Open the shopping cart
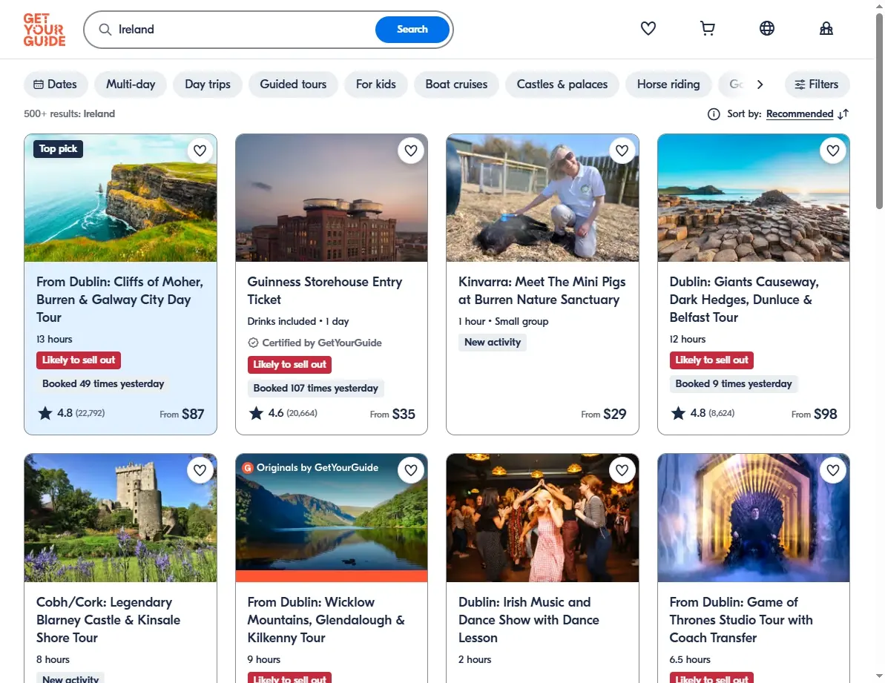885x683 pixels. click(x=707, y=28)
